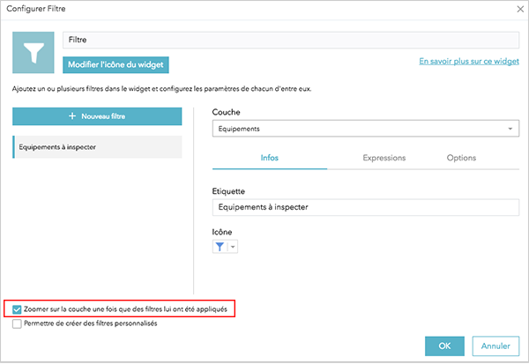Click the widget title field containing Filtre
The width and height of the screenshot is (529, 364).
[291, 40]
